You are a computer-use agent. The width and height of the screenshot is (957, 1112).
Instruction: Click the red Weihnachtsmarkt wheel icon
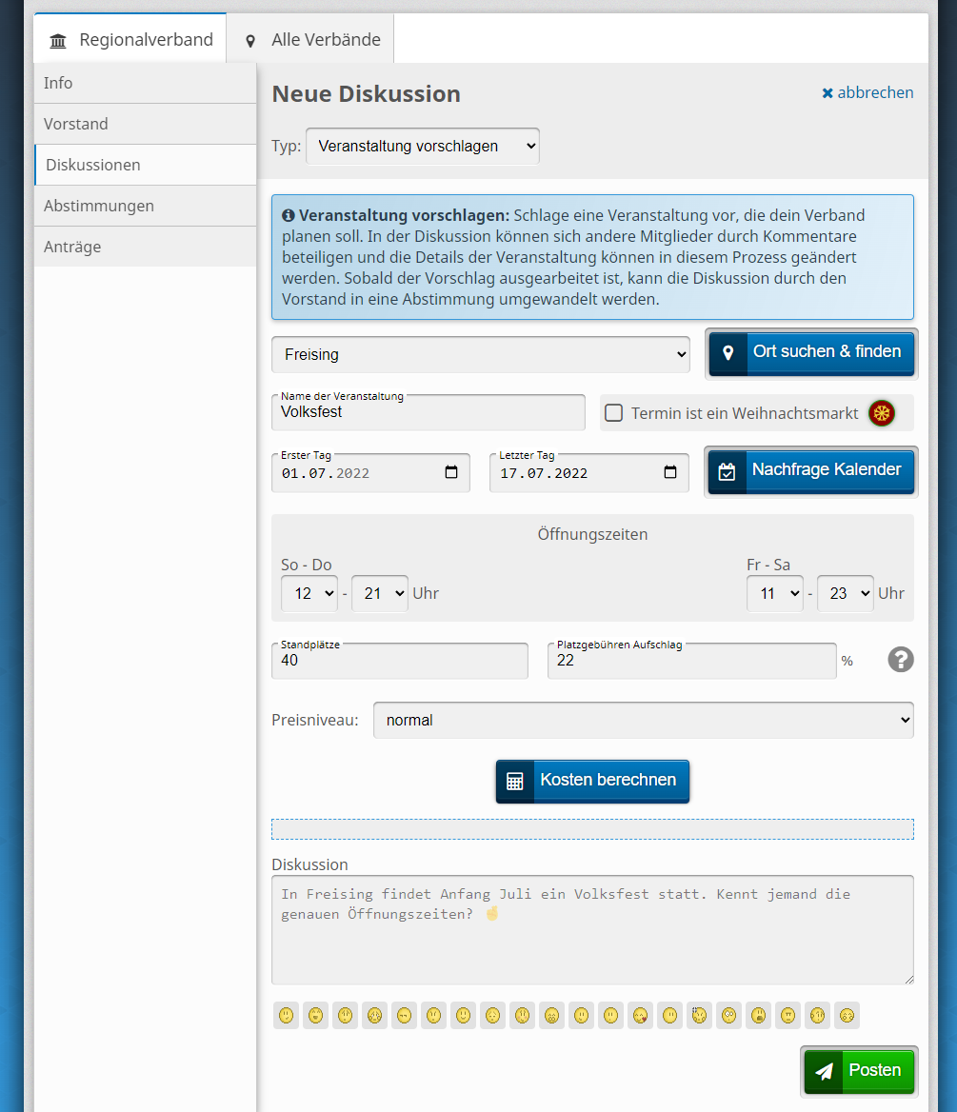point(882,413)
